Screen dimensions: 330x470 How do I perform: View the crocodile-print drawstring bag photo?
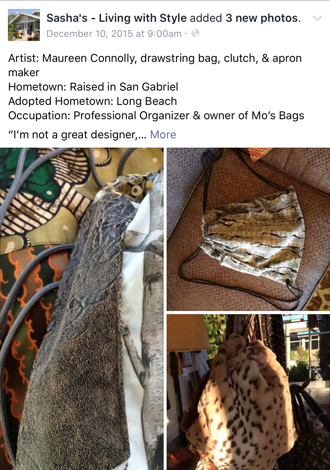pos(248,229)
